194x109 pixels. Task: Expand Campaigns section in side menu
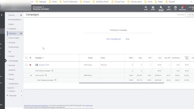[7, 29]
